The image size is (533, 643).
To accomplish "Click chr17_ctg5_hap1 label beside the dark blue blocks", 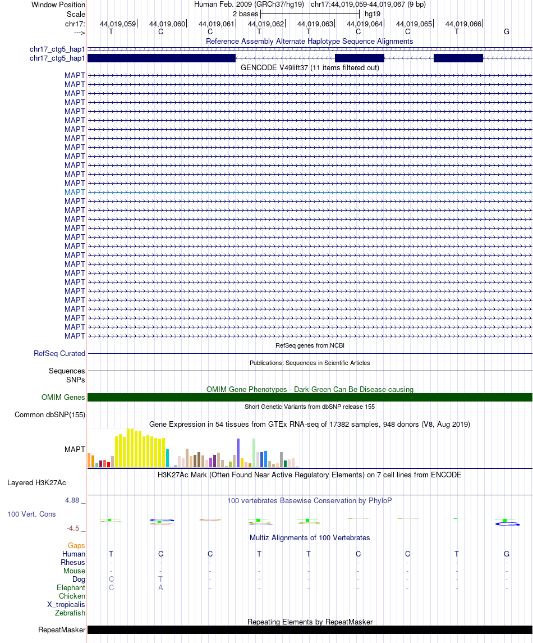I will point(57,58).
